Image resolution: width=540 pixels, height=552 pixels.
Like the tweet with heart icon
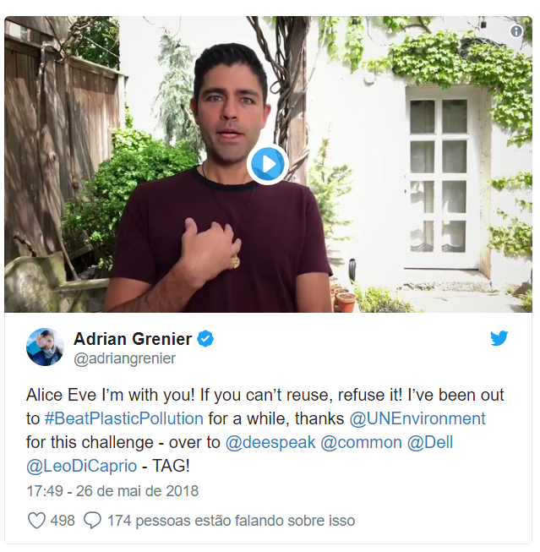pos(36,521)
